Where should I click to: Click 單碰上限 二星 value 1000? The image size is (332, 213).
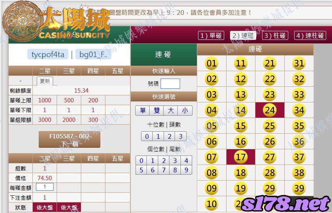[45, 100]
